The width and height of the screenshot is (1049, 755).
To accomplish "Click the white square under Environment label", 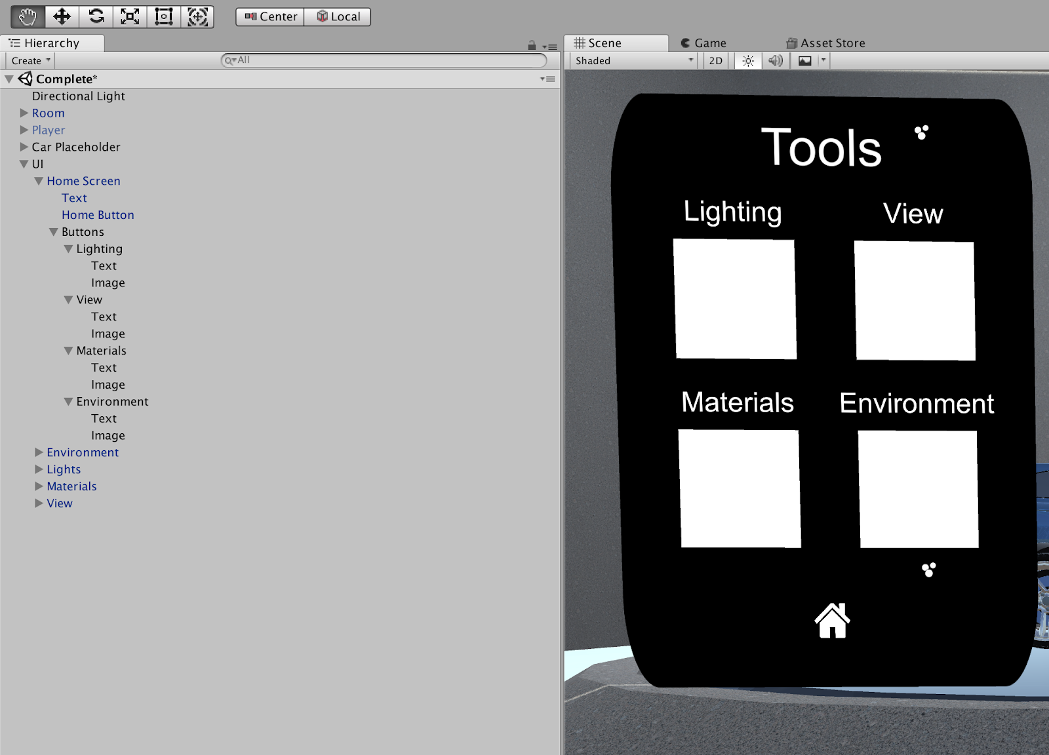I will (918, 489).
